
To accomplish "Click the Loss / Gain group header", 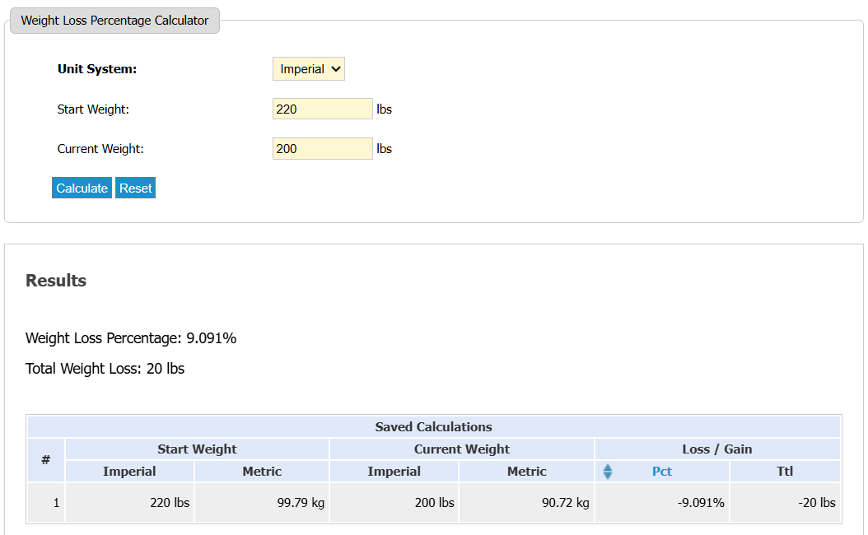I will pyautogui.click(x=717, y=449).
